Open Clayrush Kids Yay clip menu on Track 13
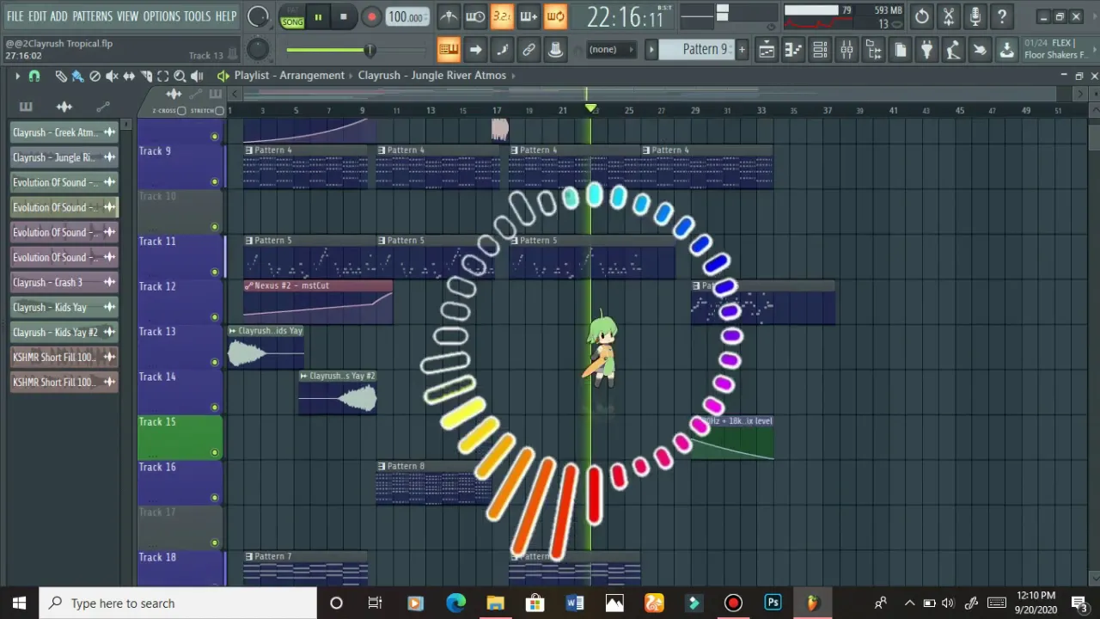This screenshot has height=619, width=1100. (232, 331)
